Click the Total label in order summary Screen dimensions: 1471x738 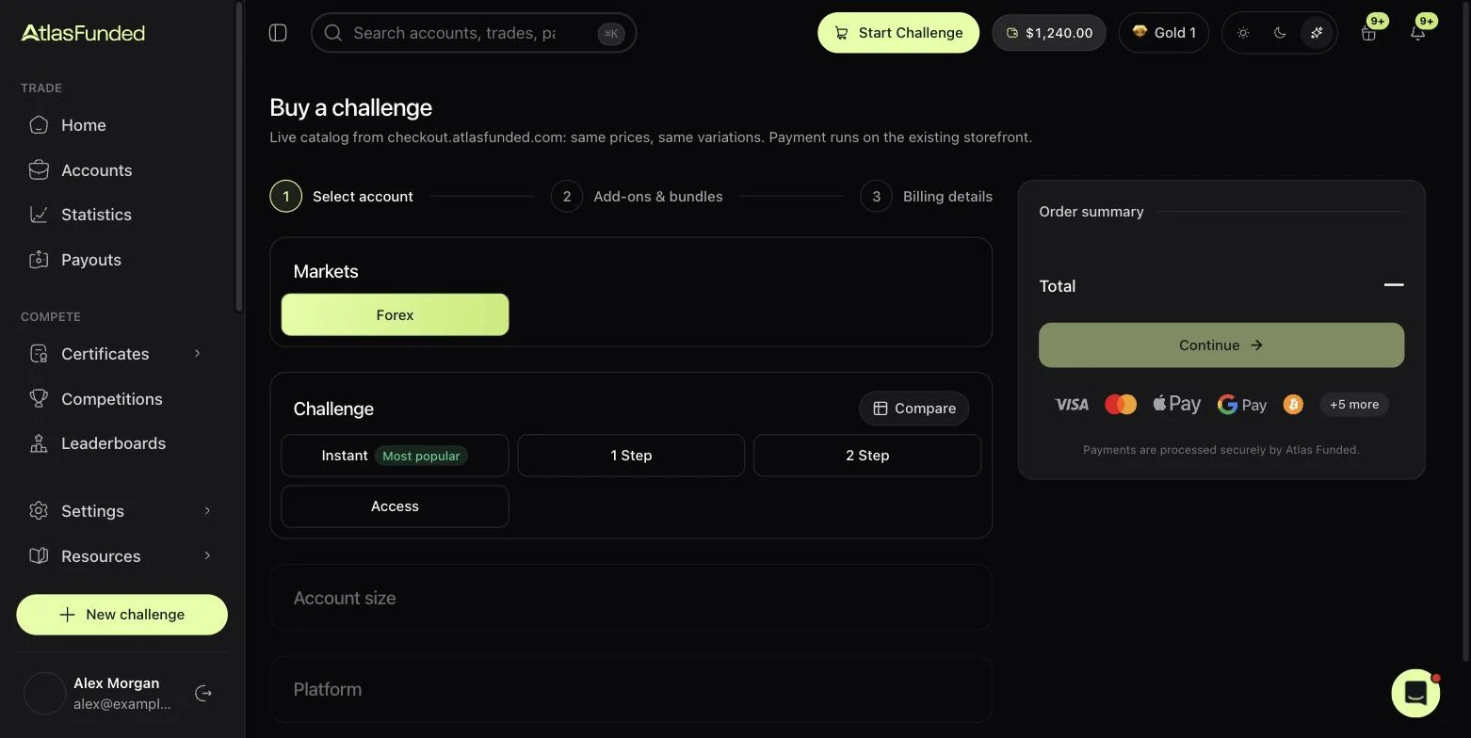click(x=1057, y=286)
